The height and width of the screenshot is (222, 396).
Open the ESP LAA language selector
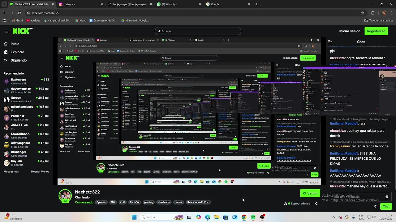[x=361, y=217]
